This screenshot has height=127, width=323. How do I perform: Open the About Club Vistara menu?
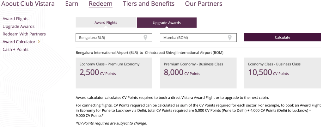(28, 4)
